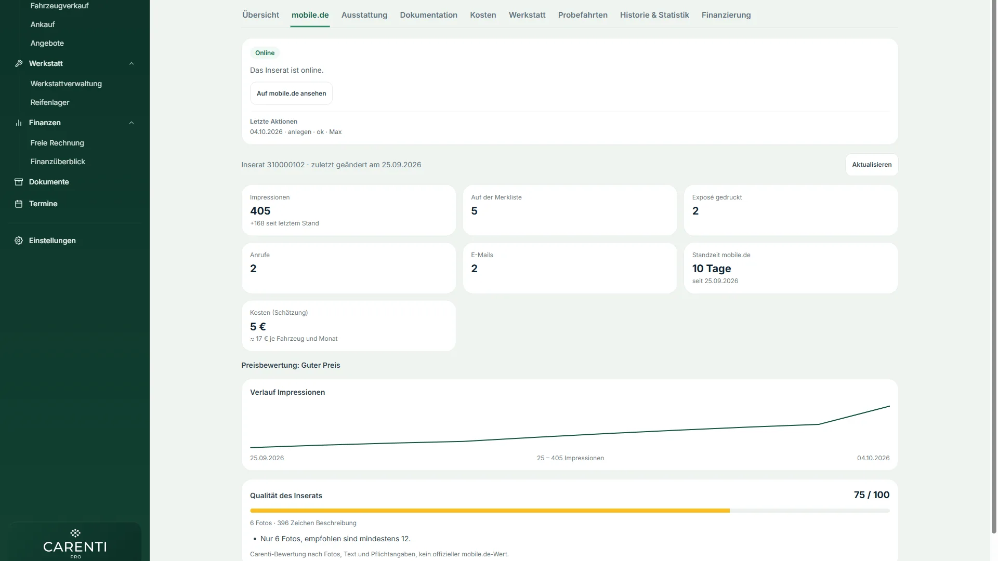Viewport: 998px width, 561px height.
Task: Click the Auf der Merkliste card
Action: click(x=570, y=210)
